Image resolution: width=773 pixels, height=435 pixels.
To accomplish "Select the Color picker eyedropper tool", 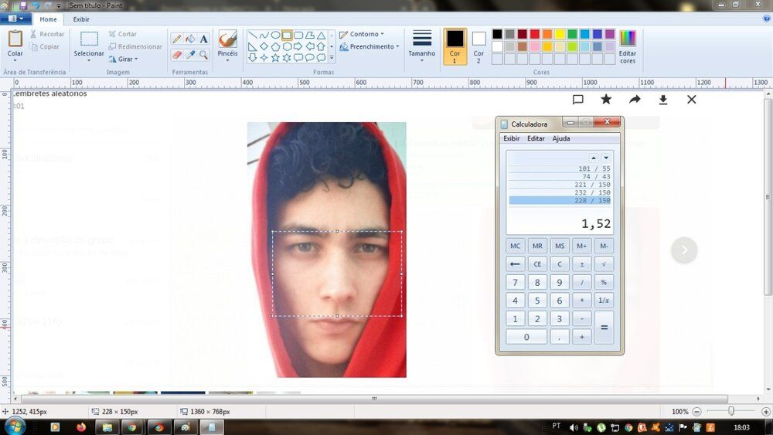I will click(190, 55).
